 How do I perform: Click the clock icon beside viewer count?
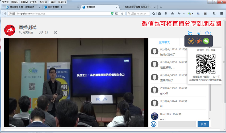[56, 33]
